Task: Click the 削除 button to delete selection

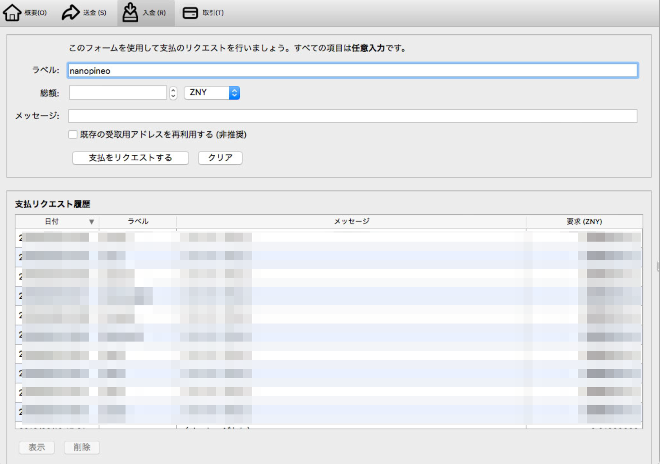Action: coord(82,448)
